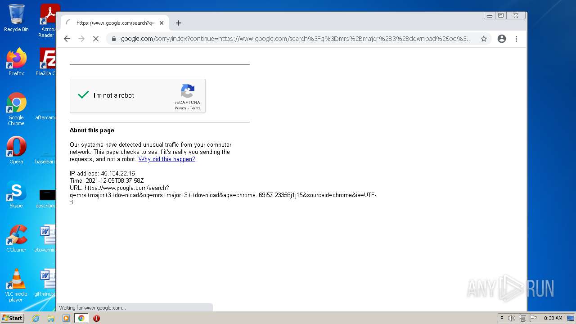Click the padlock site info icon
576x324 pixels.
point(113,39)
